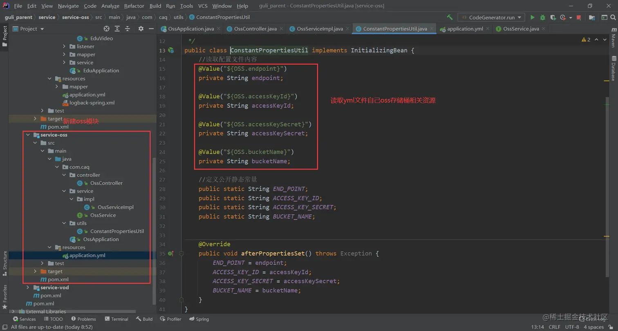
Task: Expand the listener package node
Action: [x=64, y=47]
